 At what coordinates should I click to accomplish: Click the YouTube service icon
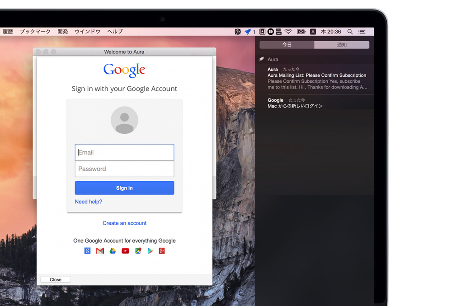[x=125, y=251]
